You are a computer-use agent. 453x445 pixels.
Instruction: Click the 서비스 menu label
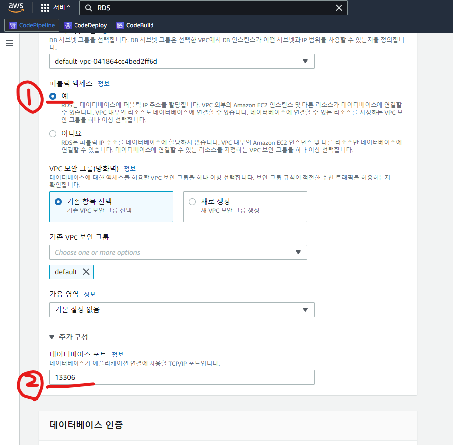62,8
